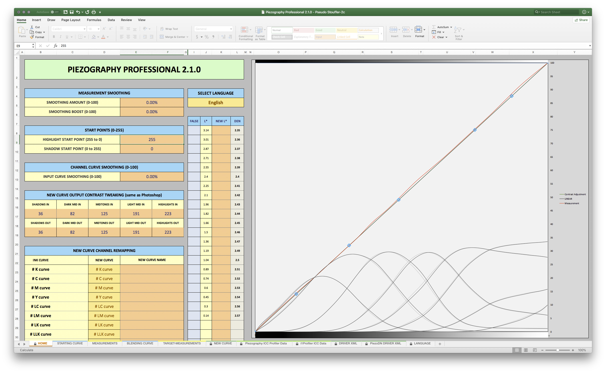
Task: Apply Italic formatting
Action: point(60,37)
